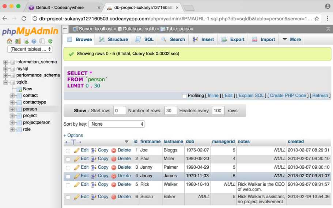Screen dimensions: 333x208
Task: Switch to the Structure tab
Action: [x=113, y=39]
